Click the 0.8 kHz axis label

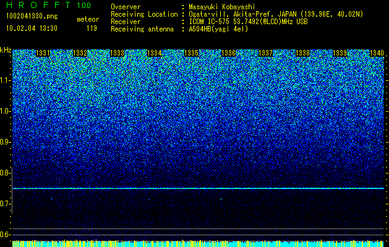(5, 173)
